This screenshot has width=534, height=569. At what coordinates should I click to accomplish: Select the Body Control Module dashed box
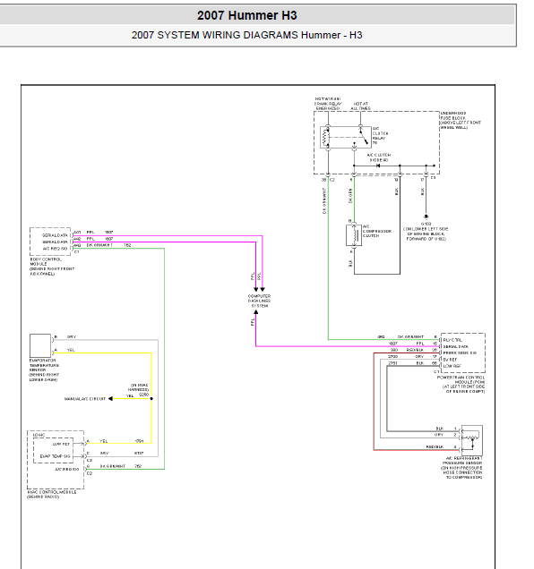pos(50,242)
